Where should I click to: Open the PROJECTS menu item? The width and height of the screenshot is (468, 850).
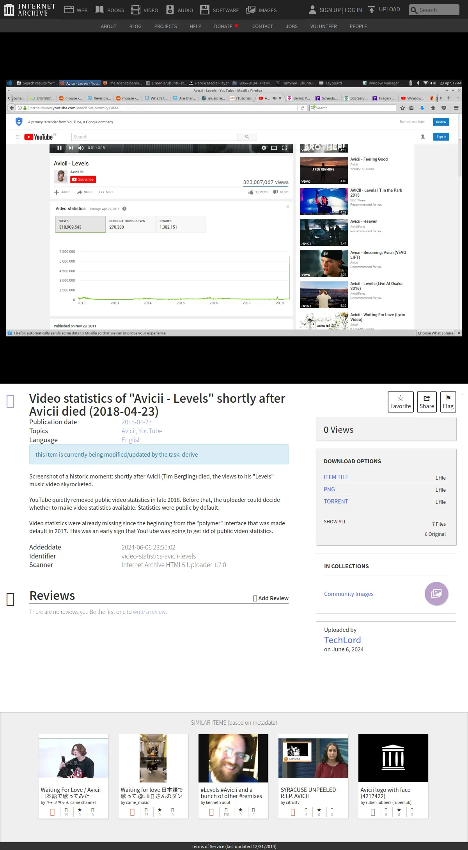pyautogui.click(x=165, y=27)
